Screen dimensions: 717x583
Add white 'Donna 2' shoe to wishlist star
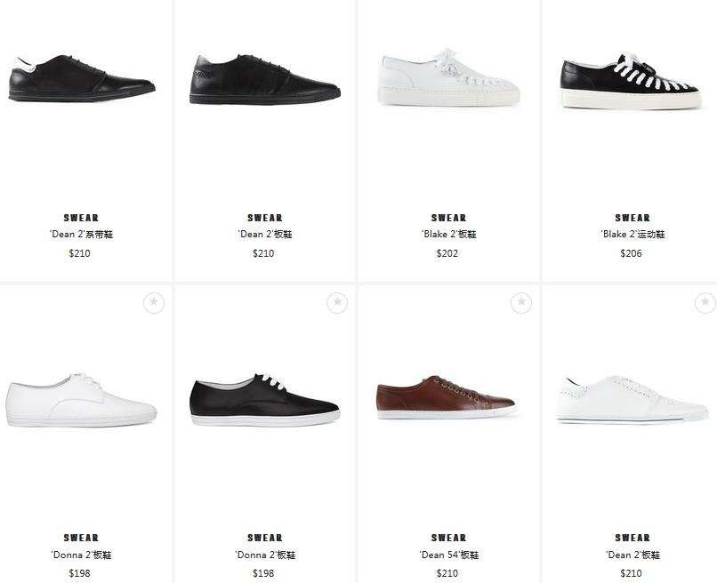tap(154, 302)
